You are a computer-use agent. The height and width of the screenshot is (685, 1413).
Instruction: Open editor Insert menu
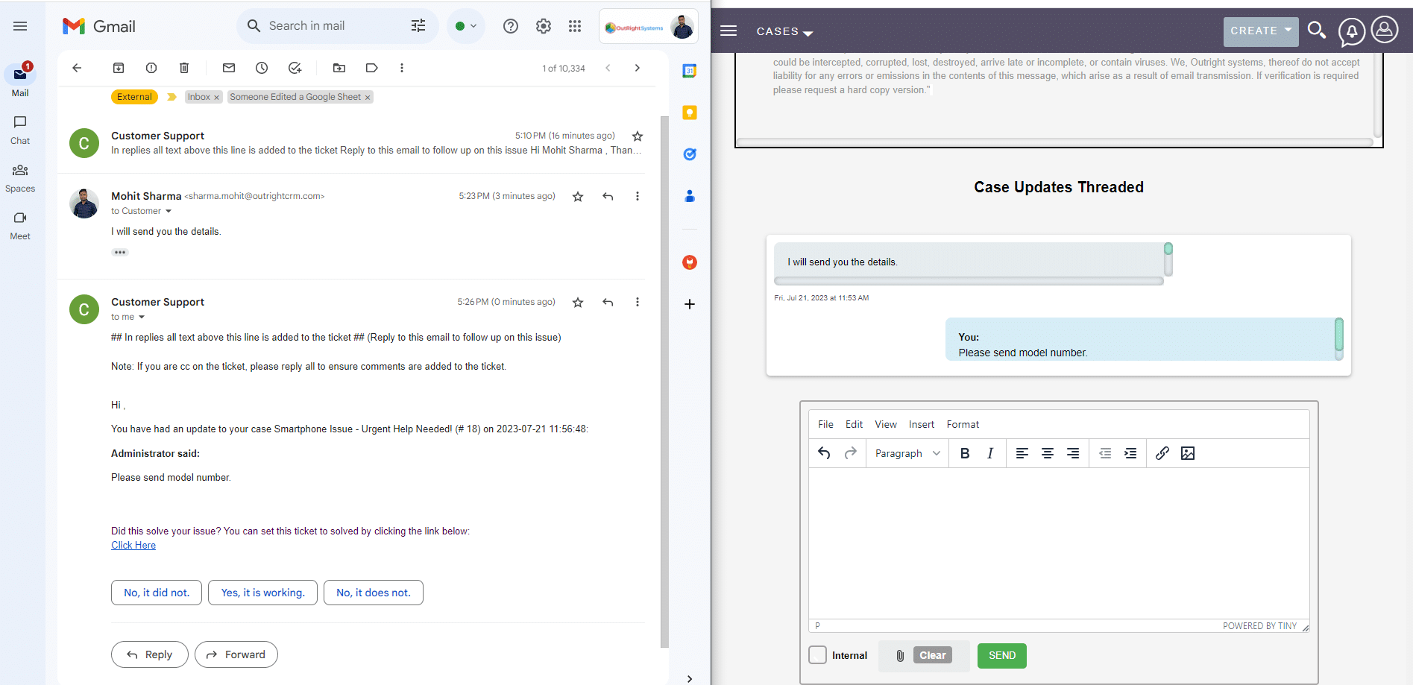(922, 424)
